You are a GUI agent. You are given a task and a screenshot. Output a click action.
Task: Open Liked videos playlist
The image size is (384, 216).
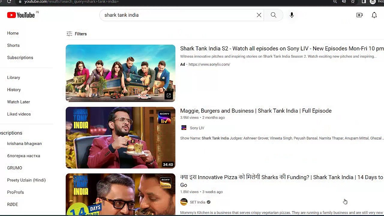(19, 114)
